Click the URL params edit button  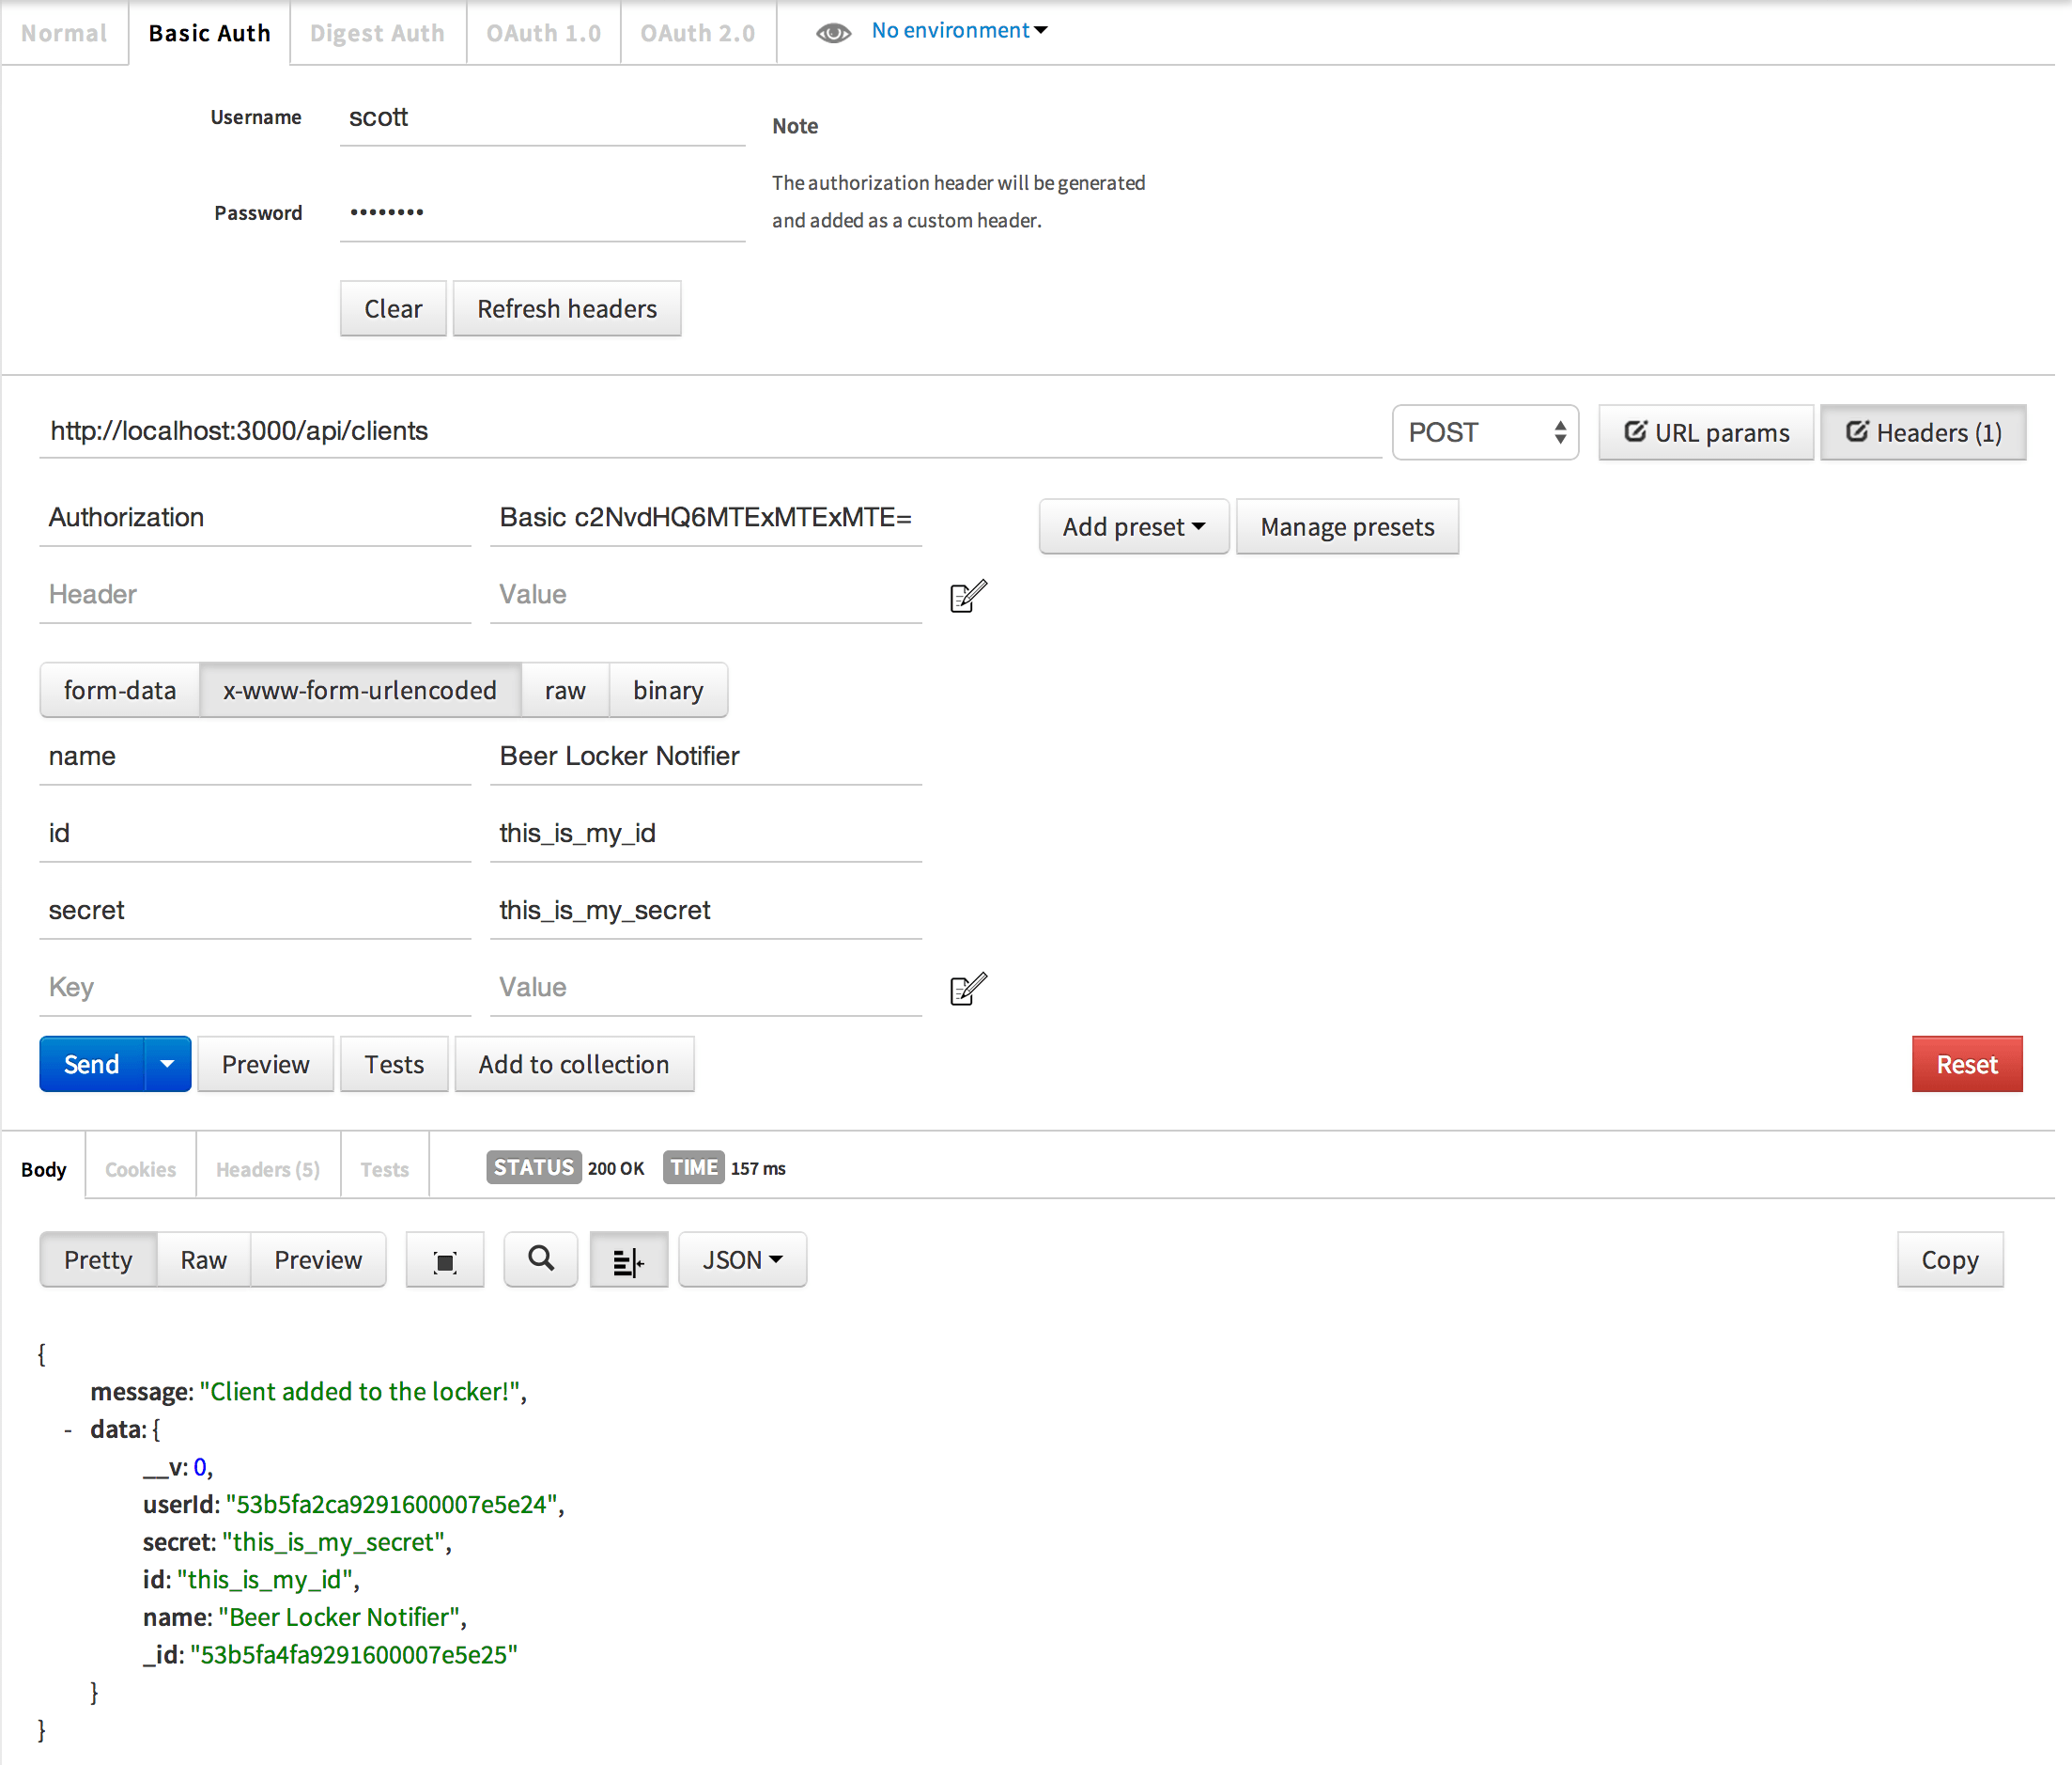pos(1706,432)
